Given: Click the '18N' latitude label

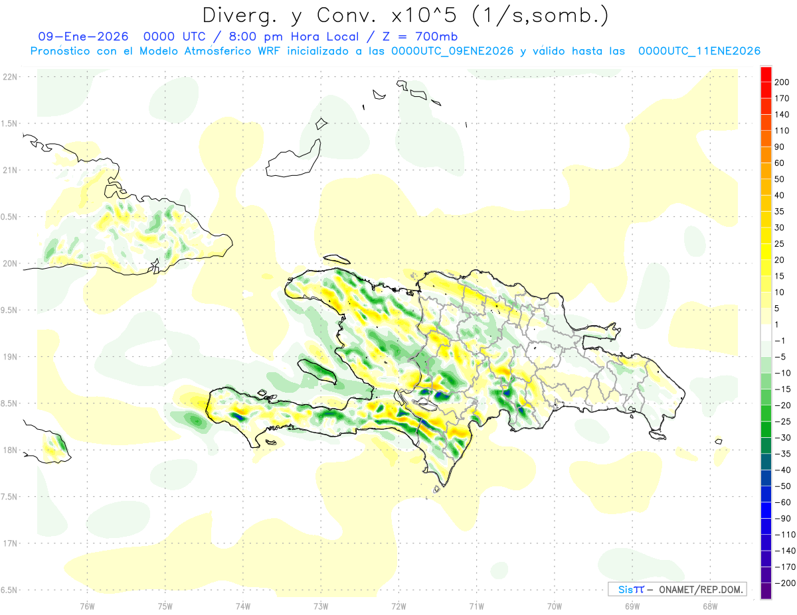Looking at the screenshot, I should (9, 450).
